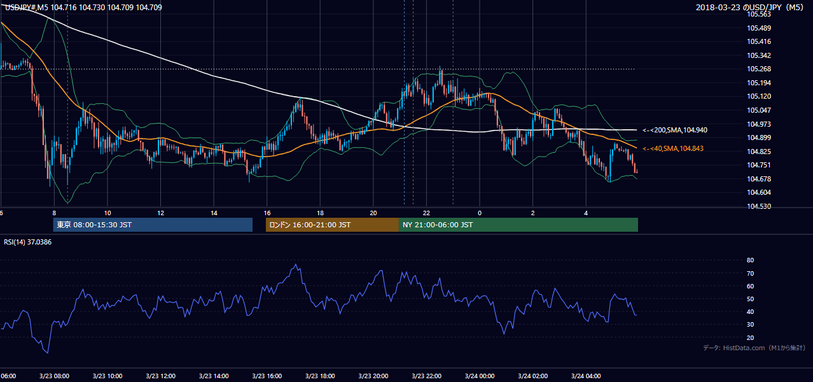Click the 3/23 12:00 time label
The width and height of the screenshot is (813, 382).
pos(160,376)
